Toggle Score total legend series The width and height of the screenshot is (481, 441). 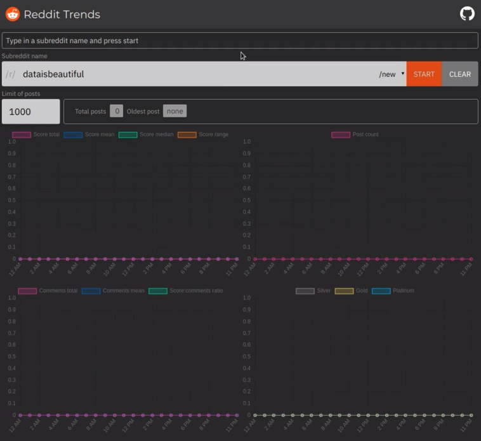[x=22, y=135]
